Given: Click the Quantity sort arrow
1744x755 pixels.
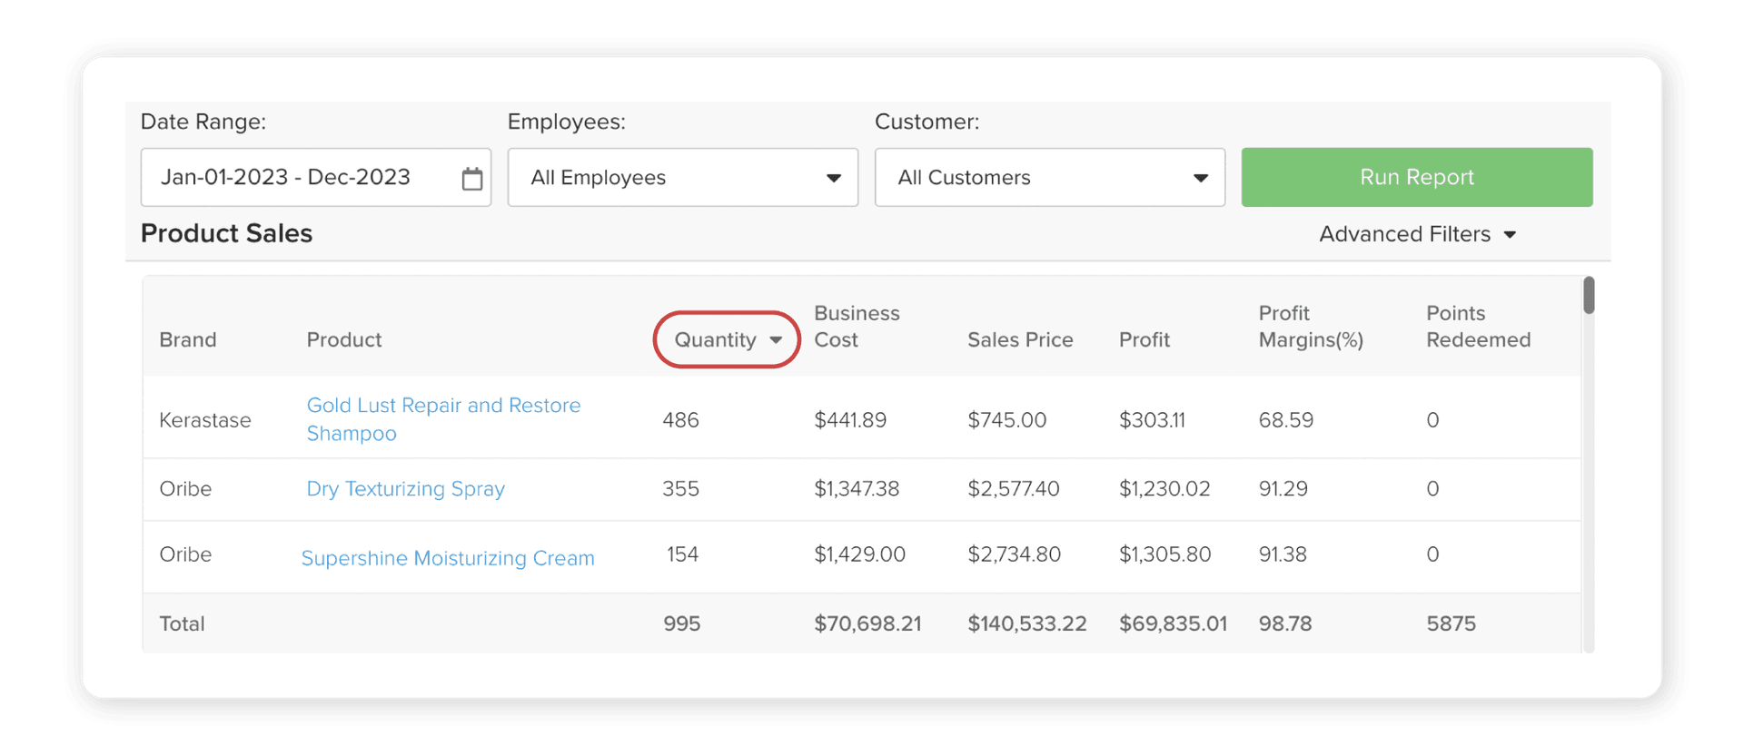Looking at the screenshot, I should coord(776,340).
